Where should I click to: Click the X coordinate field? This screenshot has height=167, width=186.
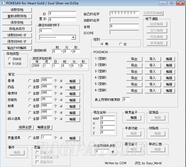(x=108, y=123)
